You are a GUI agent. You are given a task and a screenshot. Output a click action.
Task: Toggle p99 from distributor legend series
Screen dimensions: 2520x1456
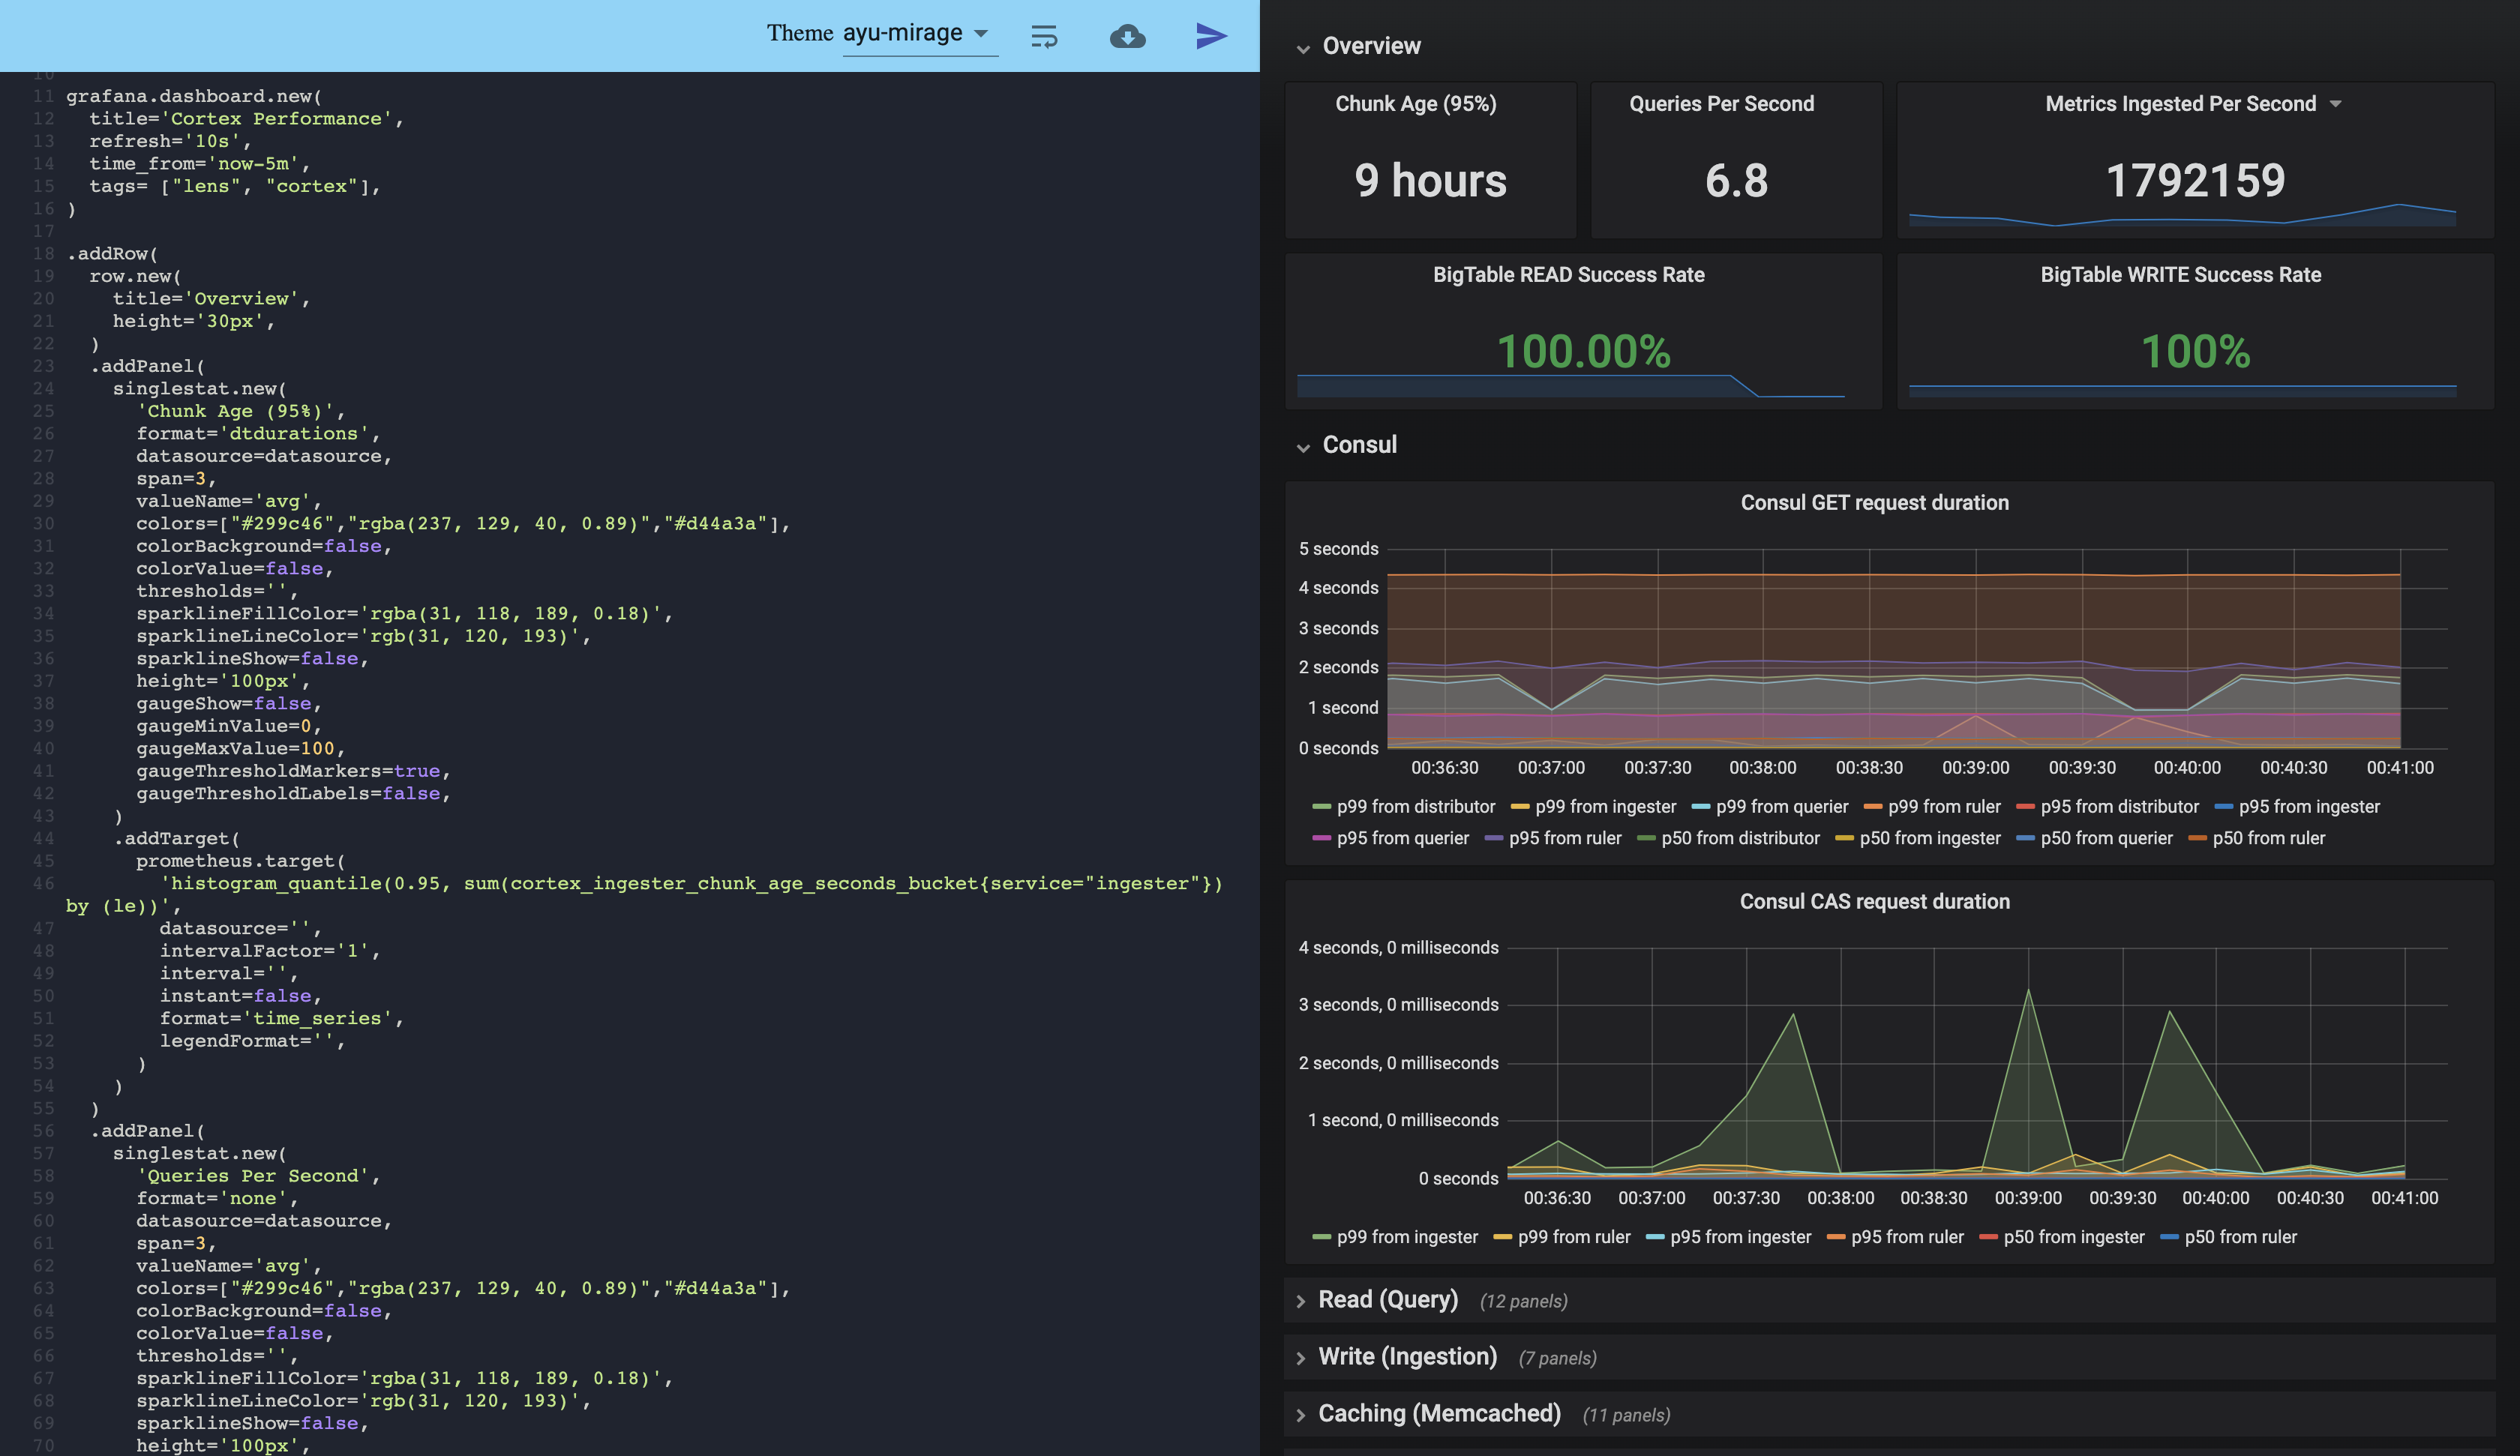point(1415,806)
